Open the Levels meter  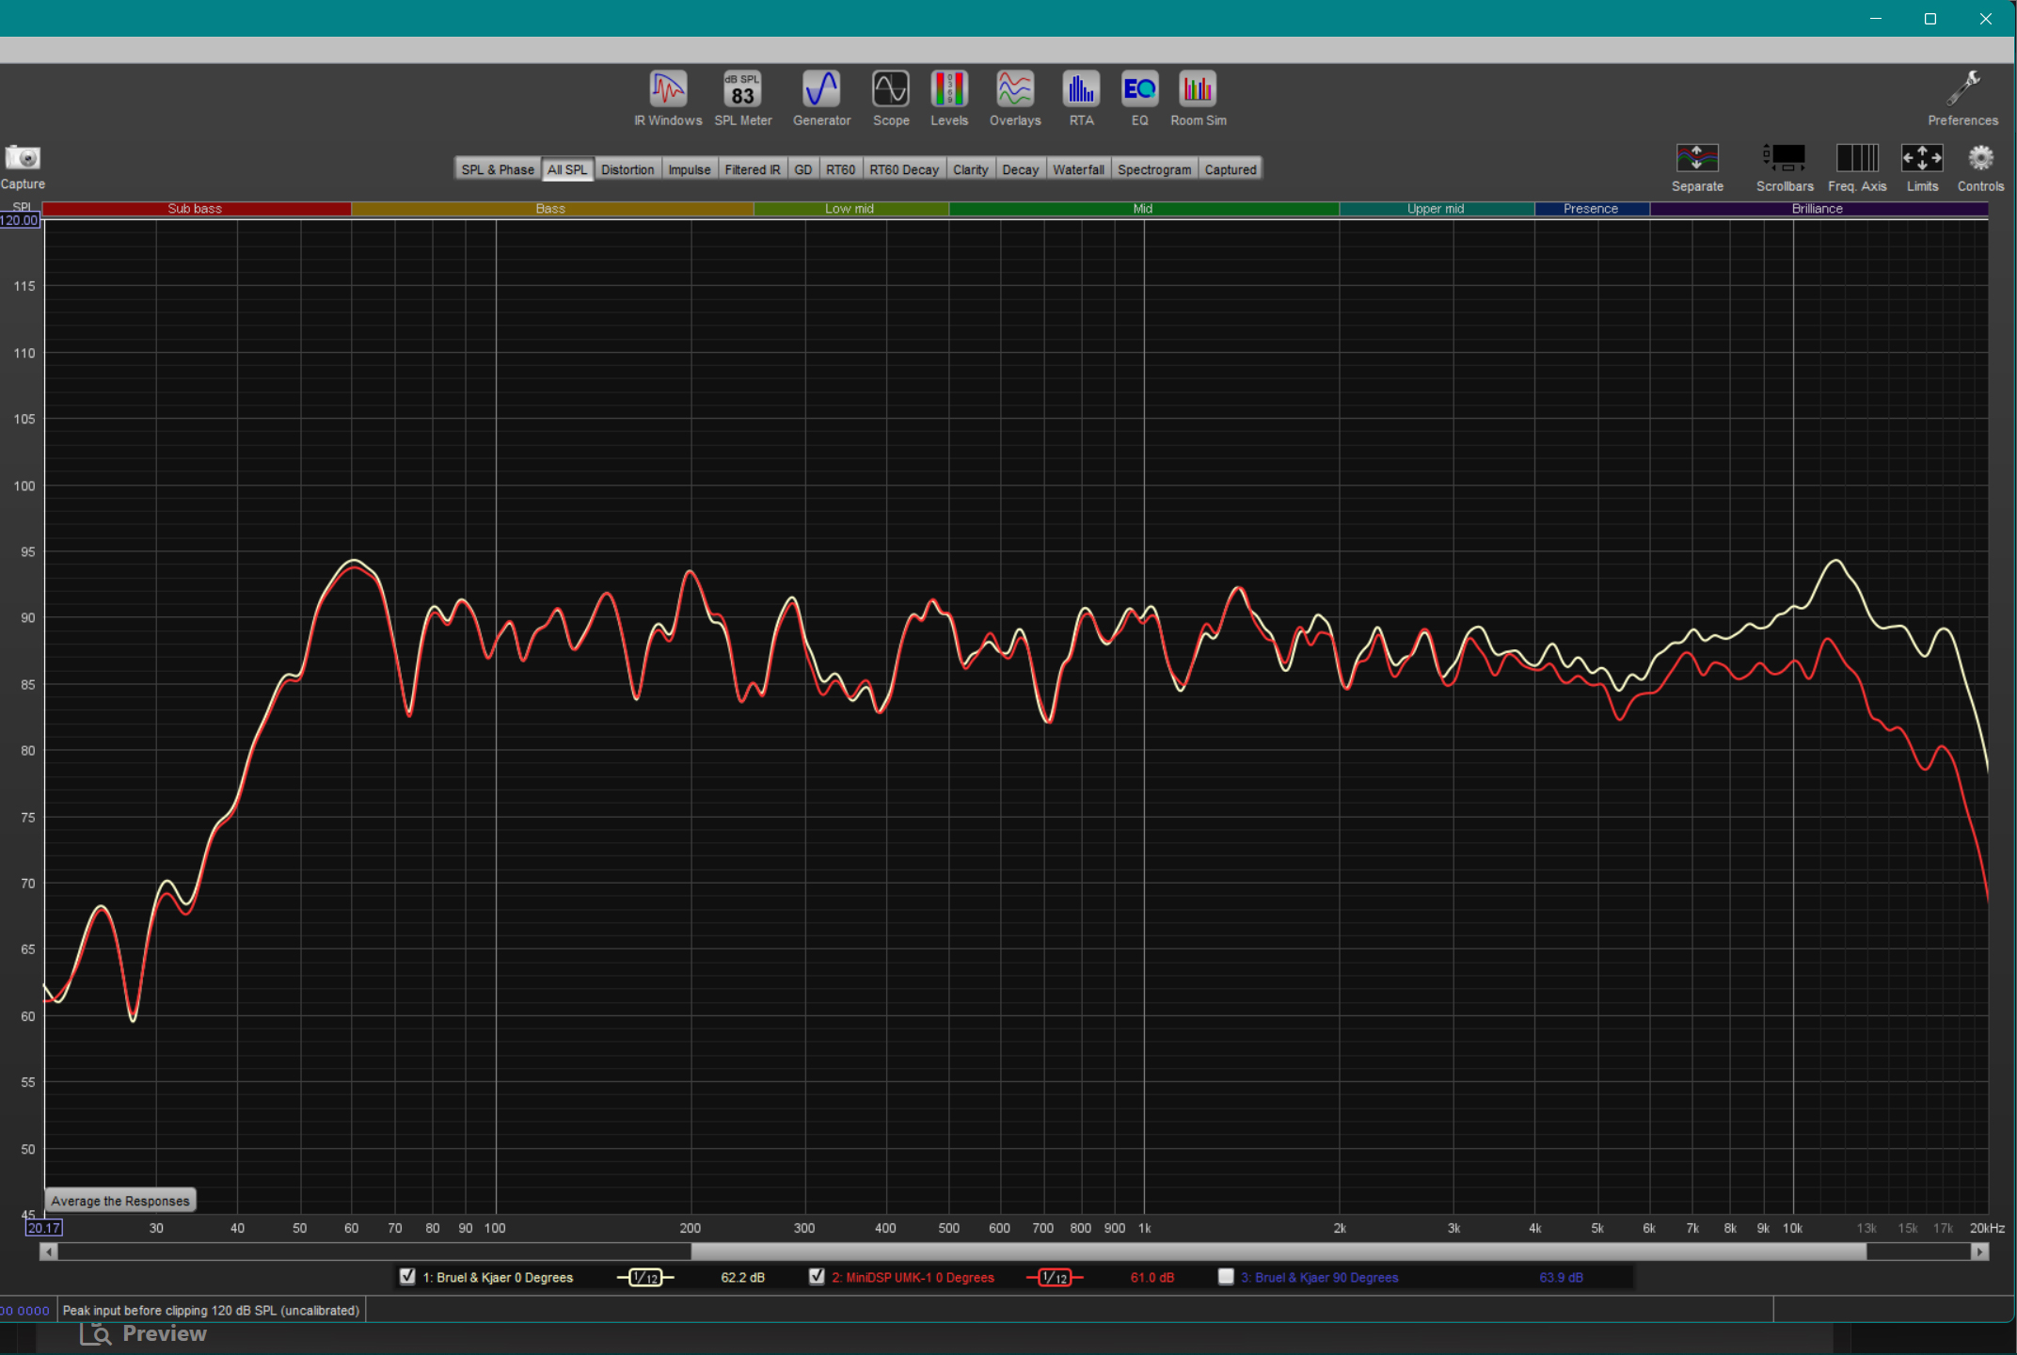pos(948,98)
